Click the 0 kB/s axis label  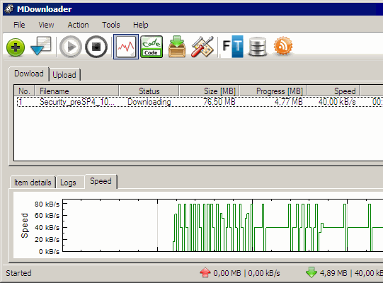[49, 251]
